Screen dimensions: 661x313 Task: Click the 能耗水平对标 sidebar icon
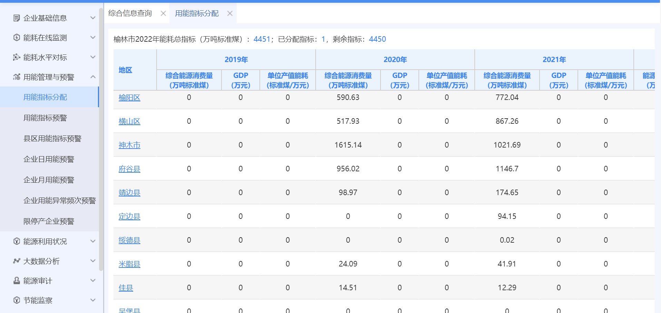[x=16, y=57]
